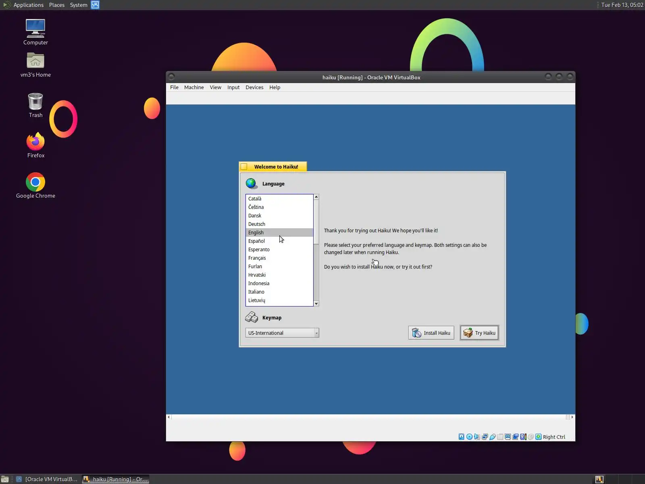This screenshot has width=645, height=484.
Task: Select Italiano in the language list
Action: 279,292
